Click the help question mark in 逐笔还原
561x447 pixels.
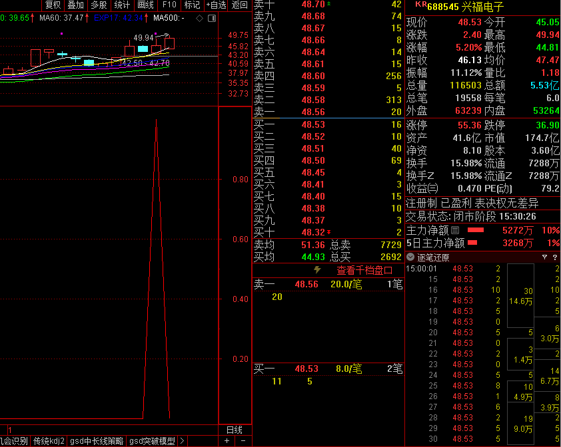554,257
